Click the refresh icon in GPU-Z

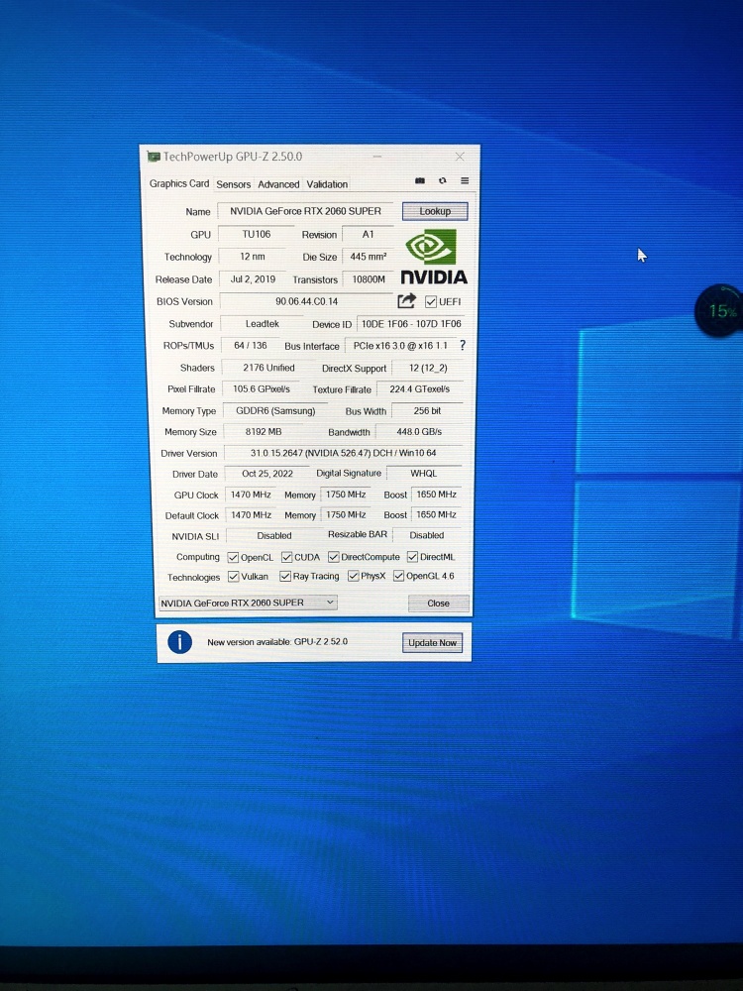coord(442,182)
